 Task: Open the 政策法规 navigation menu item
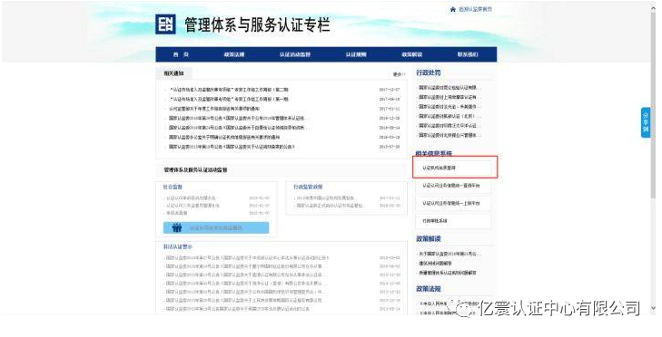coord(234,54)
